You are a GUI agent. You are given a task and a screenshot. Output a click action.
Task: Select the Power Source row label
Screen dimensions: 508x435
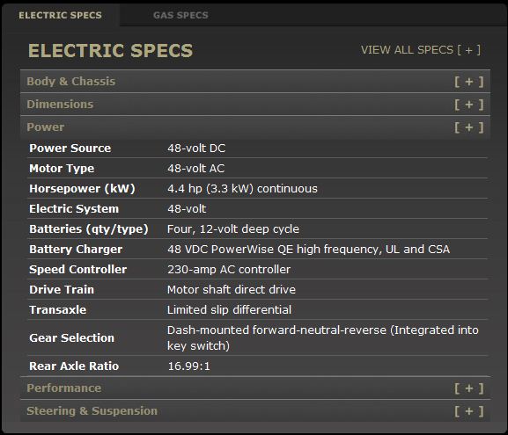click(70, 149)
